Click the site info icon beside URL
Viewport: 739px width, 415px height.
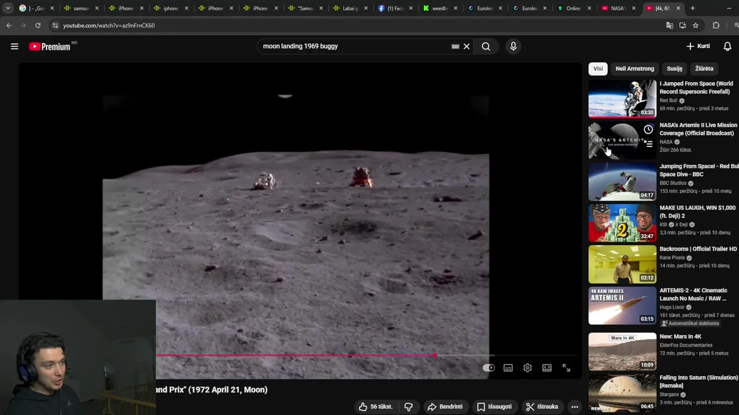click(x=55, y=25)
